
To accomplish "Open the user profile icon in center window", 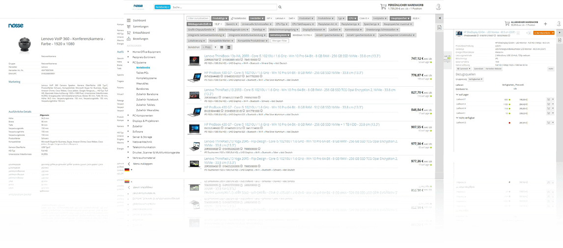I will tap(438, 6).
